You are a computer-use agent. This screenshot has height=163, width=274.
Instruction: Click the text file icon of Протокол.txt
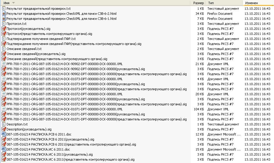click(4, 24)
